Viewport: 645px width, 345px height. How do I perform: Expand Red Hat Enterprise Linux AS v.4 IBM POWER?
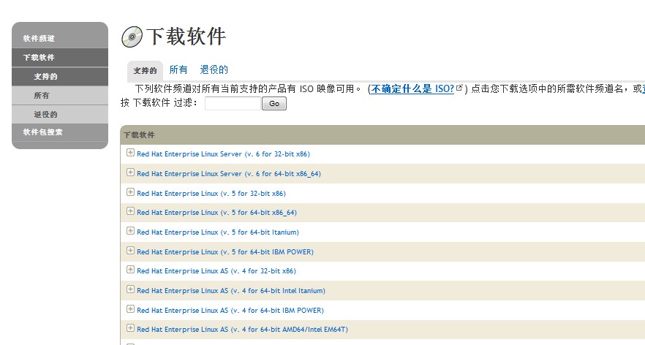[130, 308]
